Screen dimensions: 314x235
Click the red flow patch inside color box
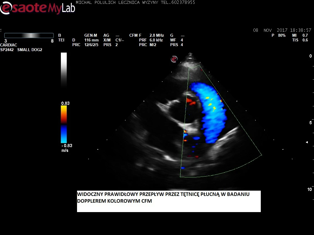[x=191, y=102]
